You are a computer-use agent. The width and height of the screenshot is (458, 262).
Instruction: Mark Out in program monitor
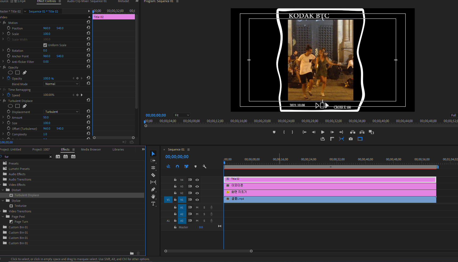[292, 132]
